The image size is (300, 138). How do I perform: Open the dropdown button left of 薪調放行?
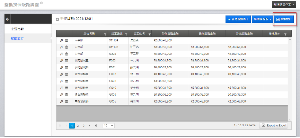tap(262, 19)
